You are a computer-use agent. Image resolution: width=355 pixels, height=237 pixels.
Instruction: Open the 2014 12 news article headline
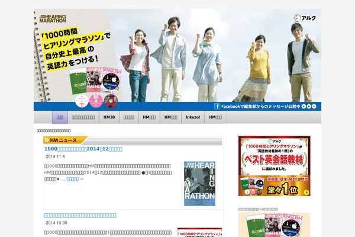[x=83, y=149]
